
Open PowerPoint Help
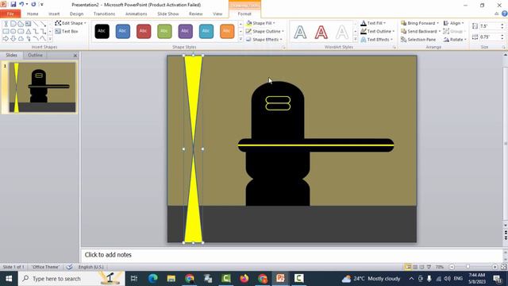click(x=505, y=14)
